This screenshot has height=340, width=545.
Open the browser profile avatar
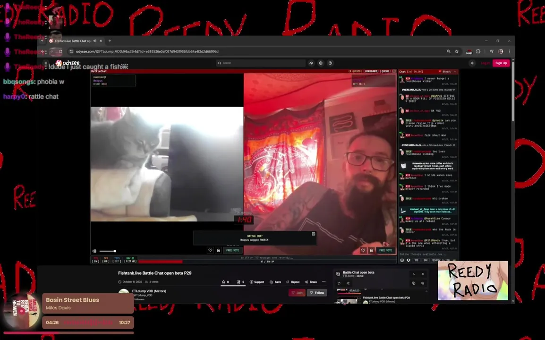pyautogui.click(x=501, y=51)
